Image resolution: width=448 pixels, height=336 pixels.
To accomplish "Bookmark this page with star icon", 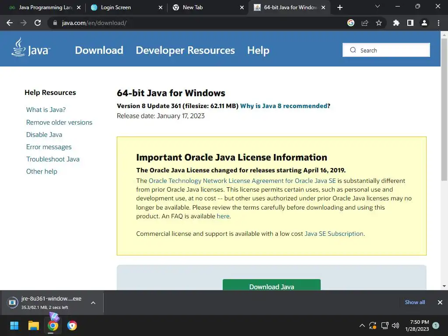I will coord(379,23).
